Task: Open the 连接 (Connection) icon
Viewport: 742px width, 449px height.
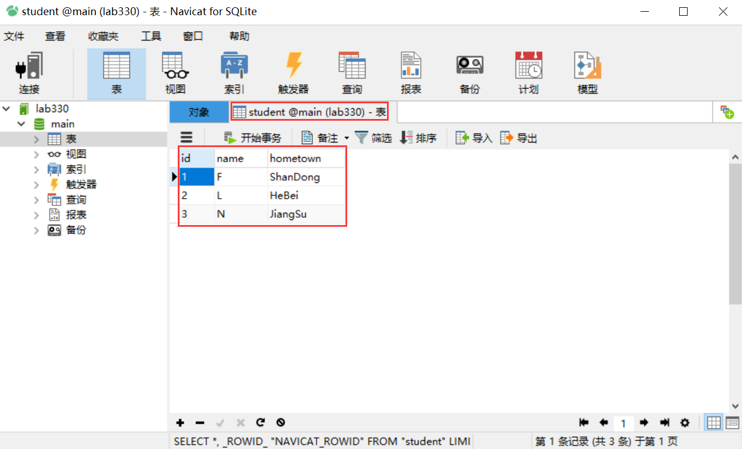Action: click(28, 72)
